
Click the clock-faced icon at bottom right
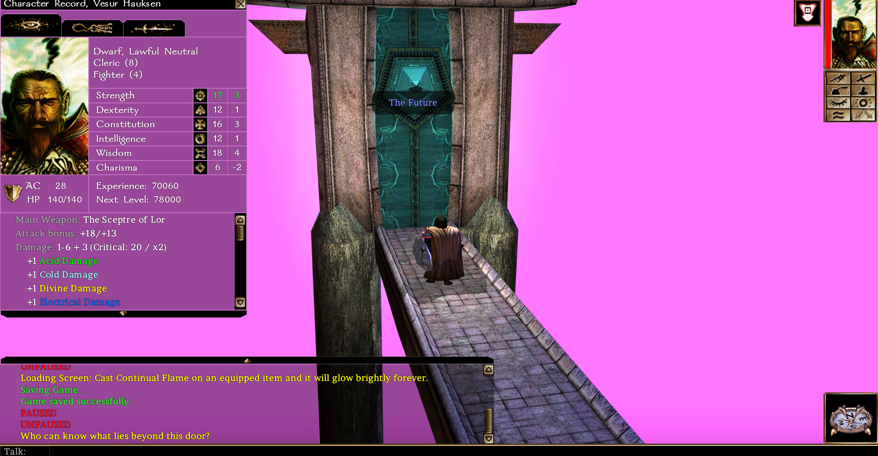click(851, 418)
